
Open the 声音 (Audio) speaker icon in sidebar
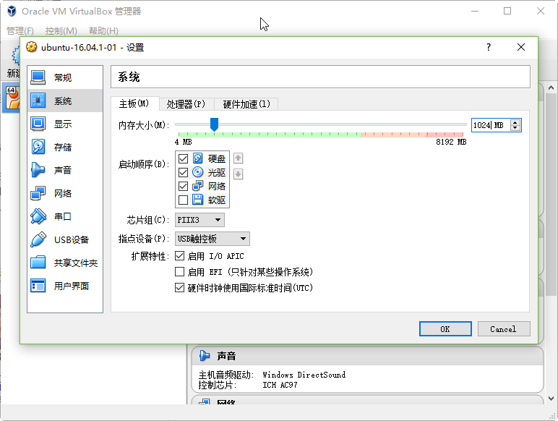38,170
